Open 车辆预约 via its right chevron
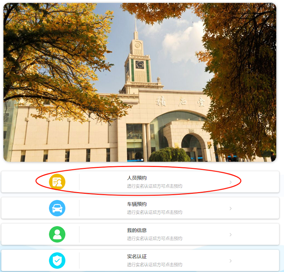Image resolution: width=284 pixels, height=272 pixels. click(x=230, y=208)
